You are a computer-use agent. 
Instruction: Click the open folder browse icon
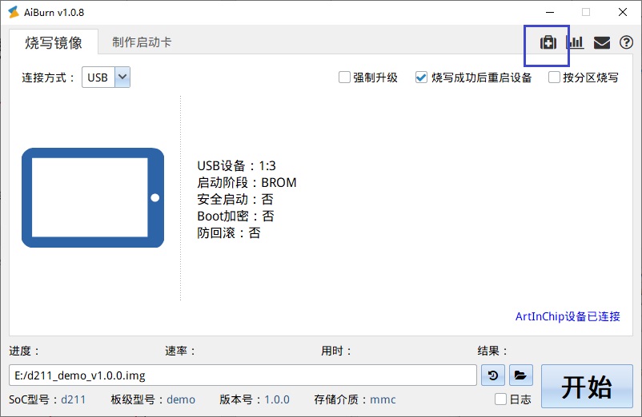click(x=520, y=375)
